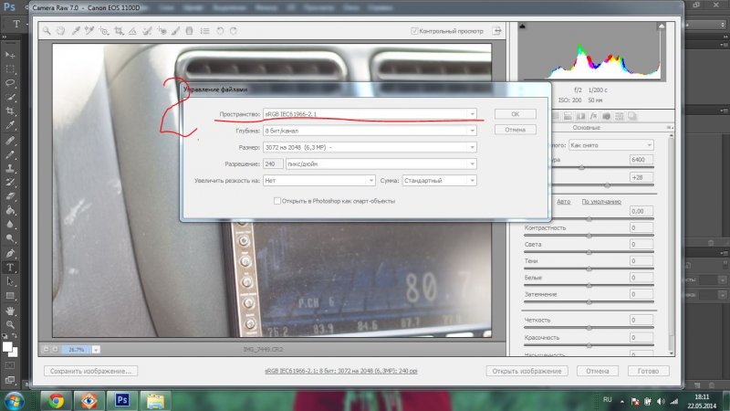Toggle highlight clipping warning in histogram
Image resolution: width=730 pixels, height=411 pixels.
pos(661,26)
